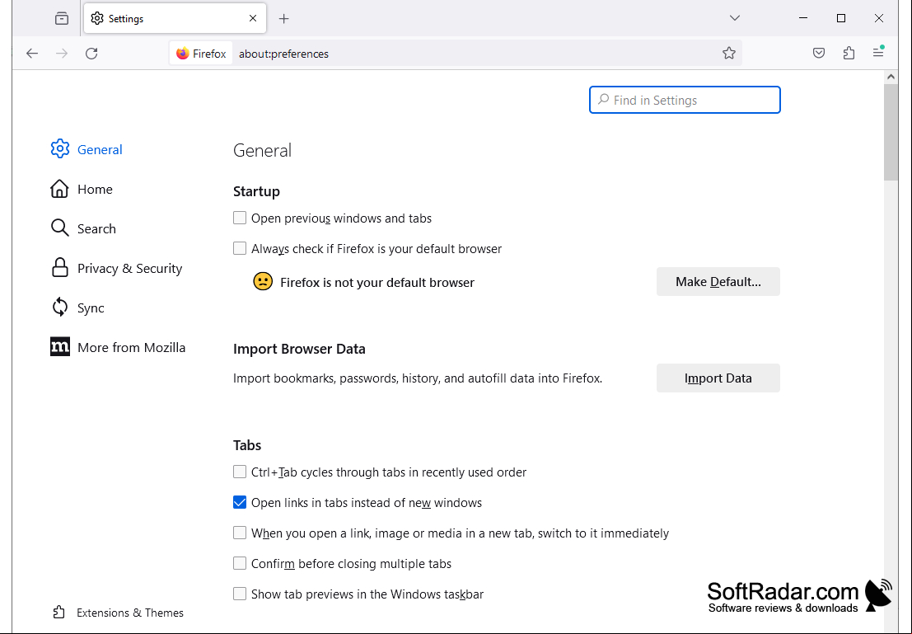
Task: Enable Confirm before closing multiple tabs
Action: (240, 563)
